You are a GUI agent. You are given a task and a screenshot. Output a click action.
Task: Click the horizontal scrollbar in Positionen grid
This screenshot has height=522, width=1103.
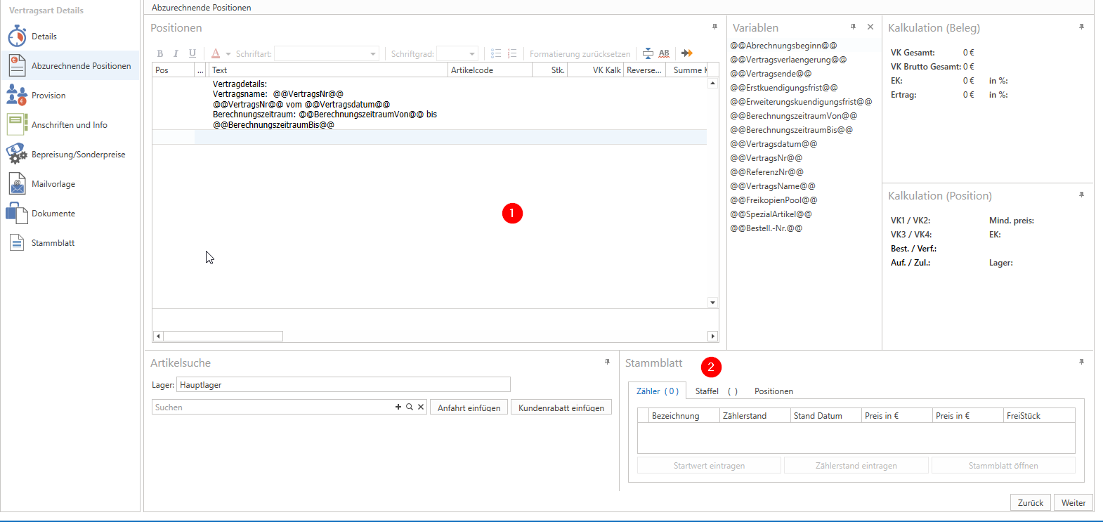pyautogui.click(x=223, y=336)
